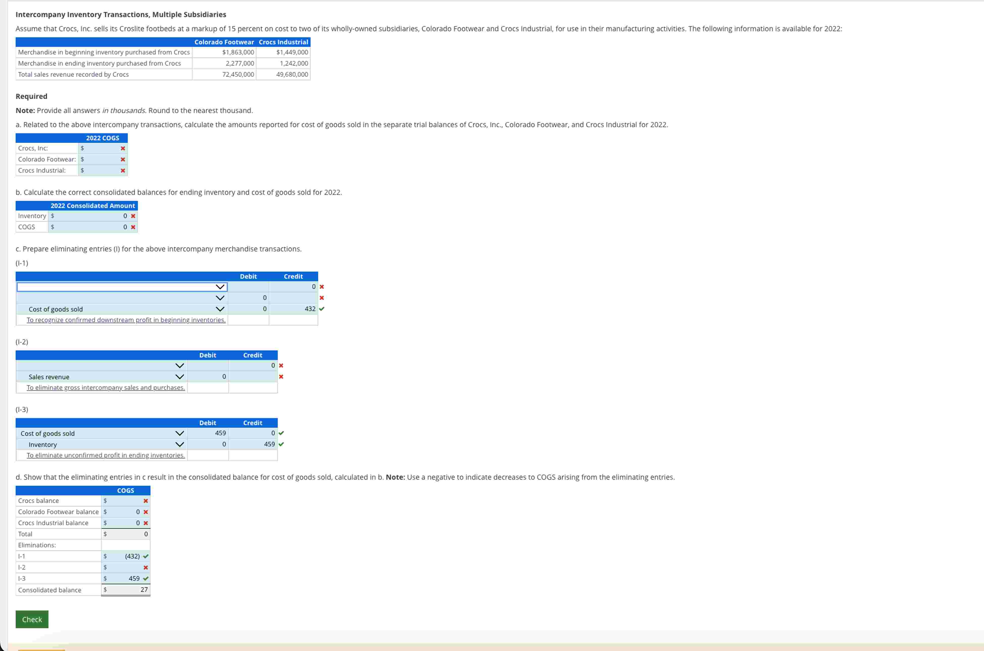Screen dimensions: 984x651
Task: Click the red X beside Crocs, Inc COGS
Action: 122,148
